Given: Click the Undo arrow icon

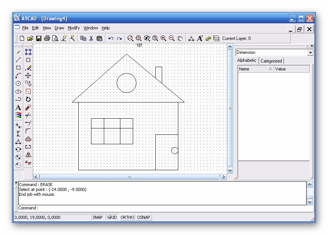Looking at the screenshot, I should pyautogui.click(x=111, y=38).
